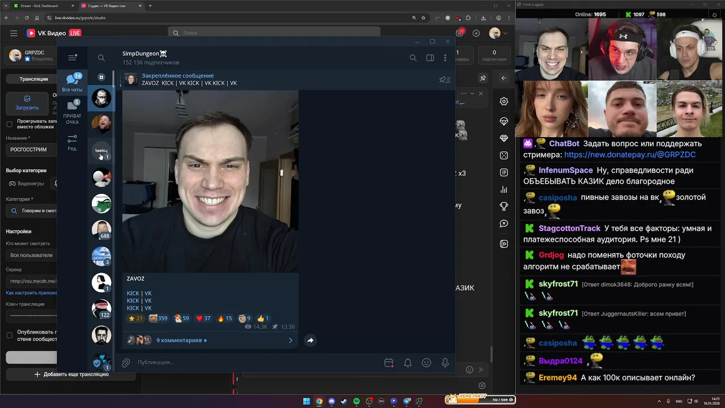The height and width of the screenshot is (408, 725).
Task: Search inside the SimpDungeon channel
Action: click(413, 58)
